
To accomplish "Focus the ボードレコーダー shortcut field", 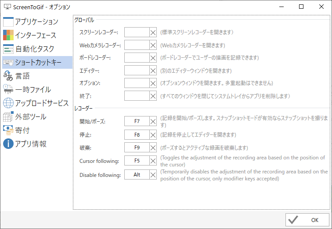I will click(137, 58).
